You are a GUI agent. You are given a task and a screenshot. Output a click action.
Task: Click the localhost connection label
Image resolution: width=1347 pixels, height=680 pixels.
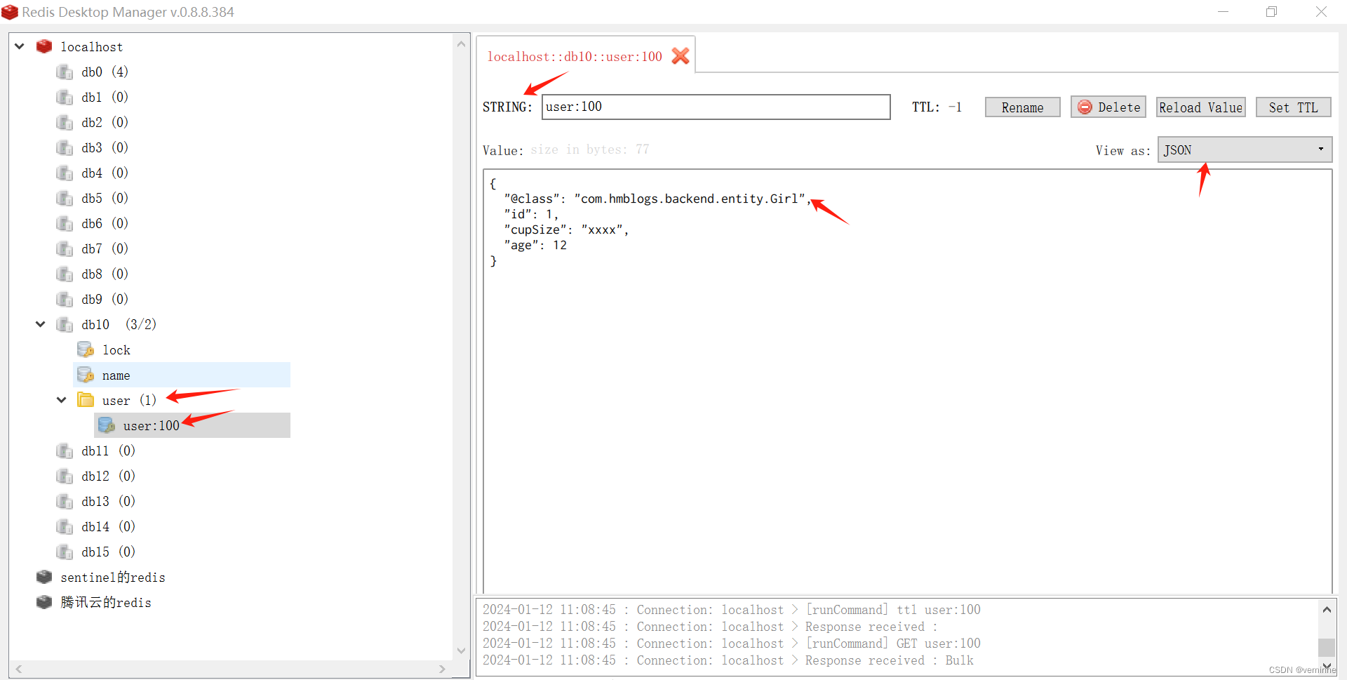(x=91, y=46)
